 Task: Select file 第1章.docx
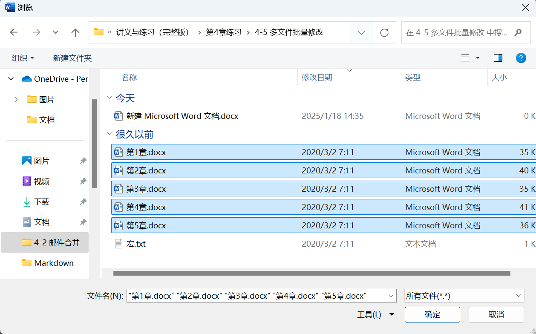323,152
